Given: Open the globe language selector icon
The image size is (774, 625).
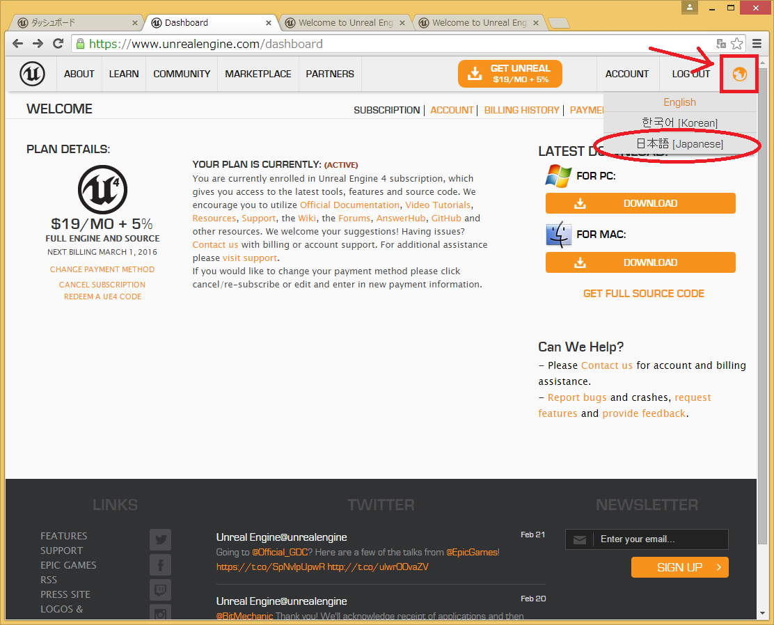Looking at the screenshot, I should [x=739, y=74].
